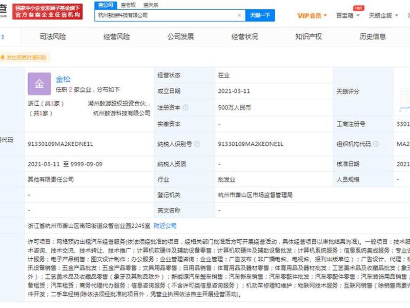The width and height of the screenshot is (410, 308).
Task: Select the business term 2021-03-11 至 9999-09-09
Action: 65,164
